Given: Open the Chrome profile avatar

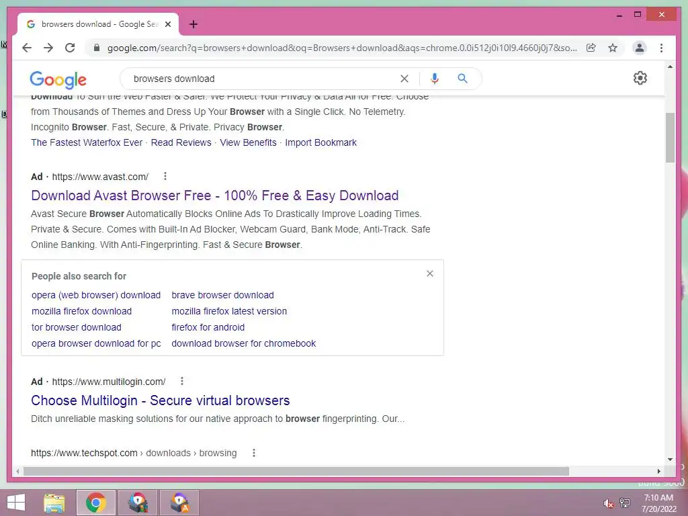Looking at the screenshot, I should [x=640, y=48].
